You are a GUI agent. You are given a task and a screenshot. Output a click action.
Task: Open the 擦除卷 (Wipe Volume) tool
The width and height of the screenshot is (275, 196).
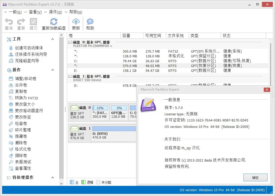[21, 155]
